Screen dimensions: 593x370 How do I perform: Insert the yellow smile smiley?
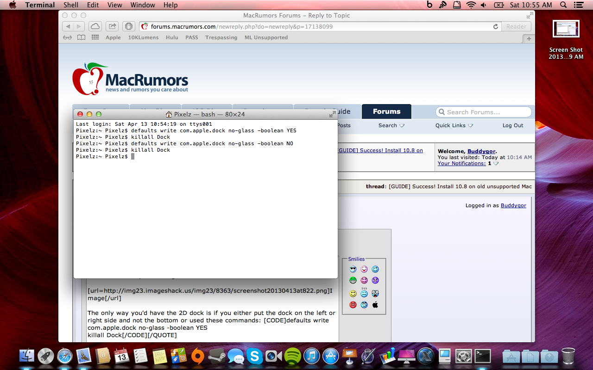click(353, 294)
